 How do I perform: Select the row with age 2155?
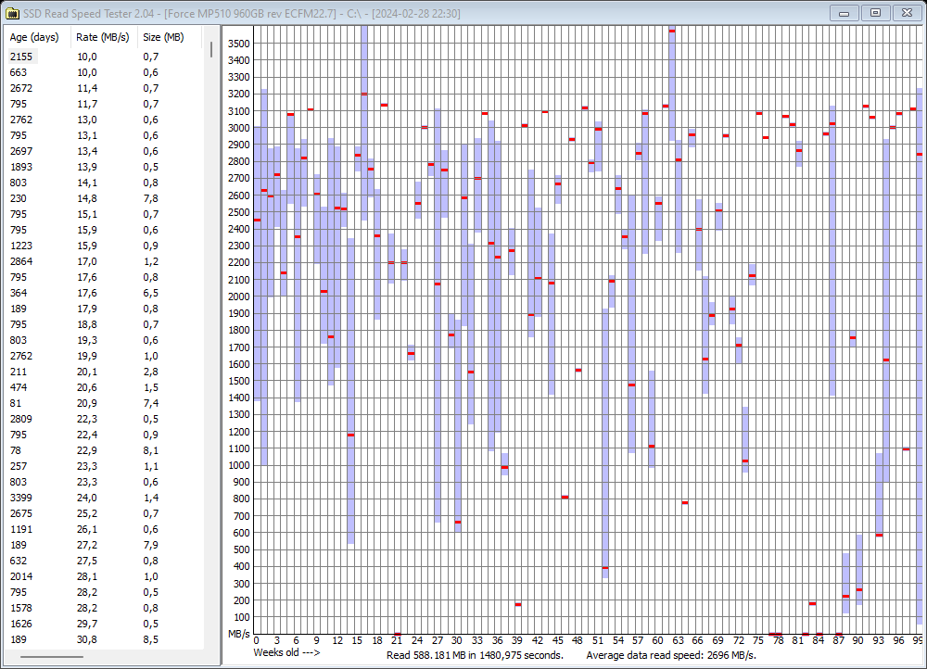(x=104, y=57)
